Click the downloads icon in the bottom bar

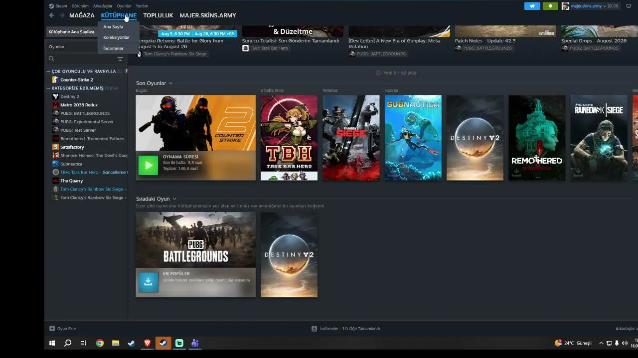pos(314,329)
